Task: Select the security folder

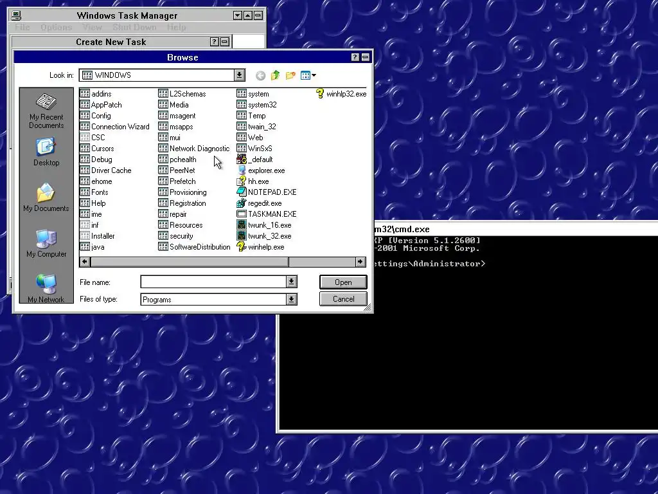Action: click(176, 235)
